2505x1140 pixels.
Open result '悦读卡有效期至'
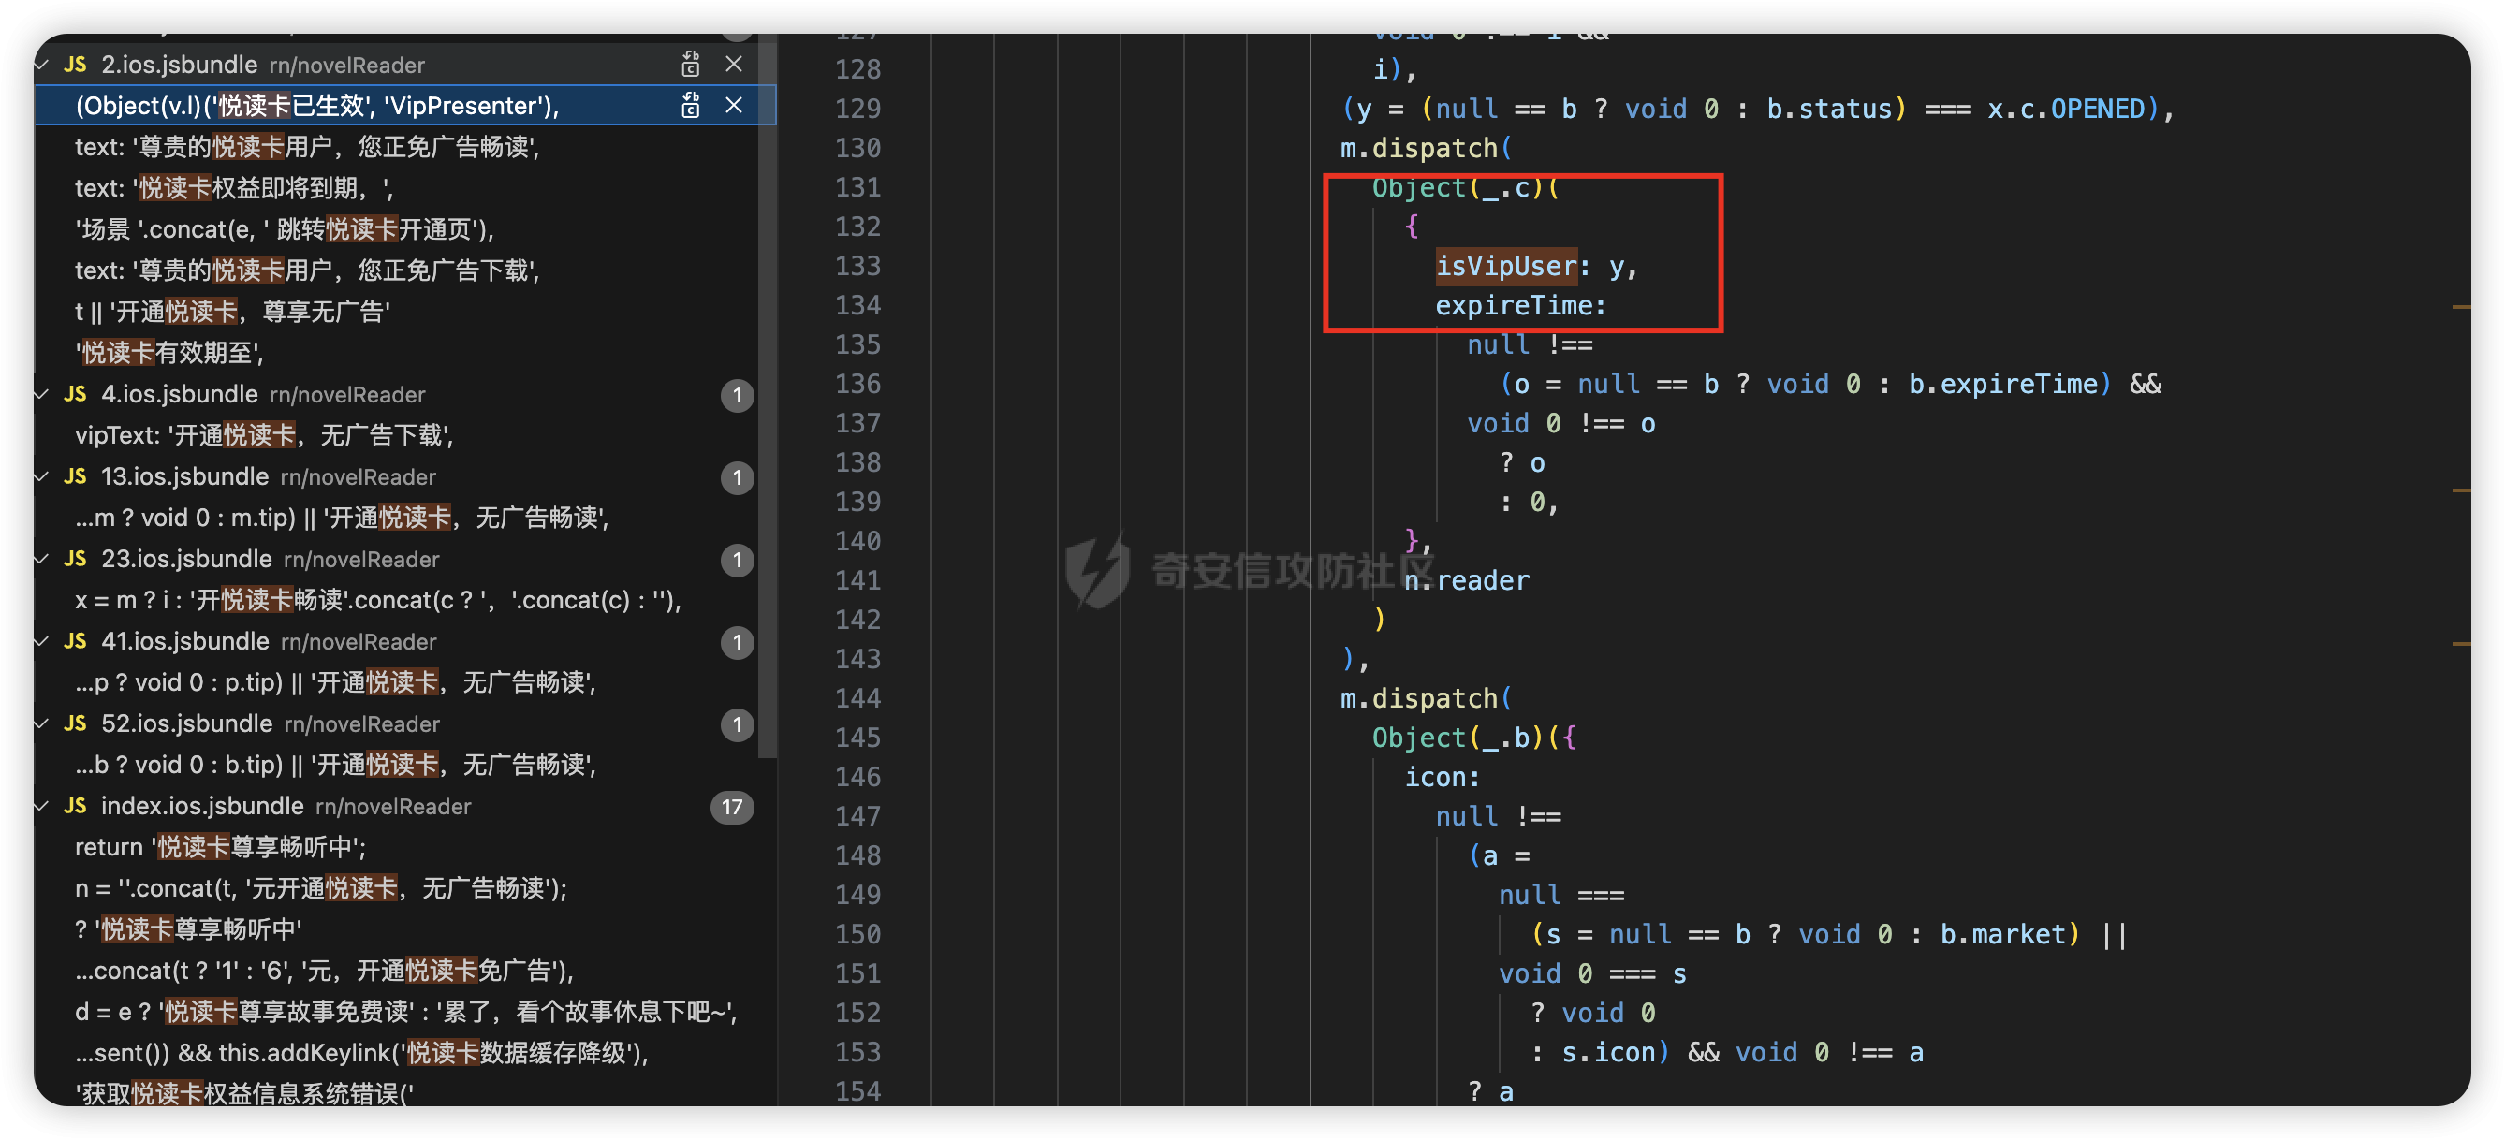tap(170, 353)
